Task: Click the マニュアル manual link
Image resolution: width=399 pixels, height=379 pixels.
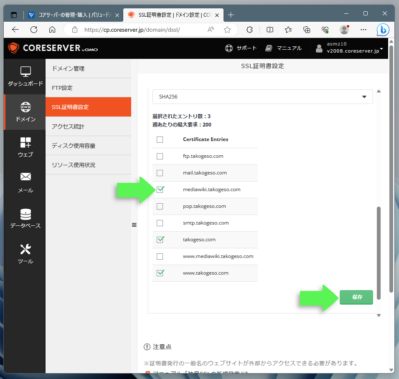Action: pyautogui.click(x=284, y=48)
